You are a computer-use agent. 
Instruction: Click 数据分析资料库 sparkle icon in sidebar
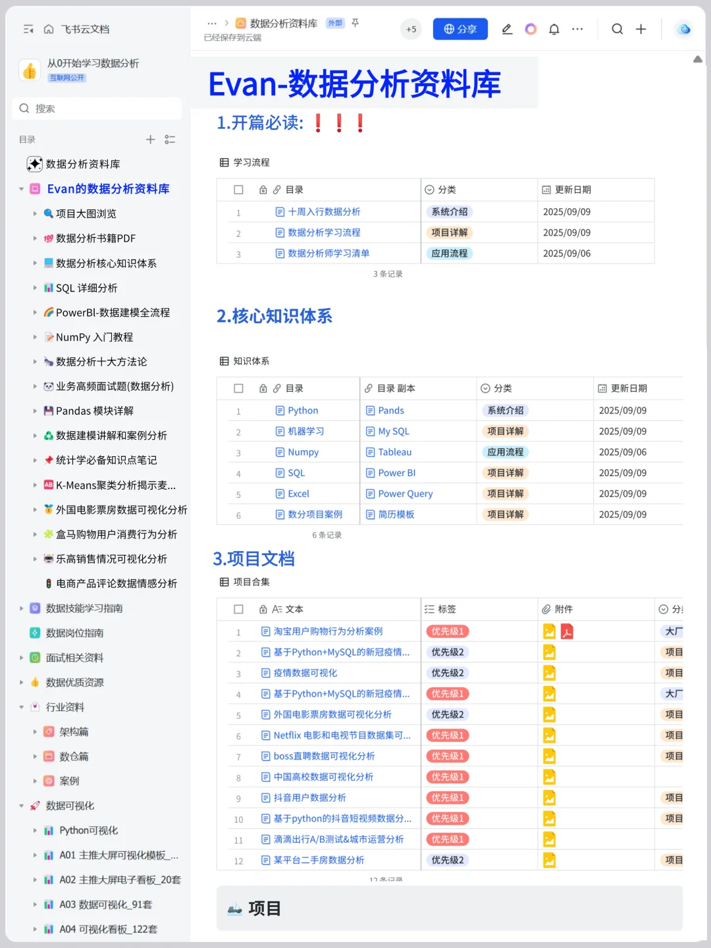point(34,164)
